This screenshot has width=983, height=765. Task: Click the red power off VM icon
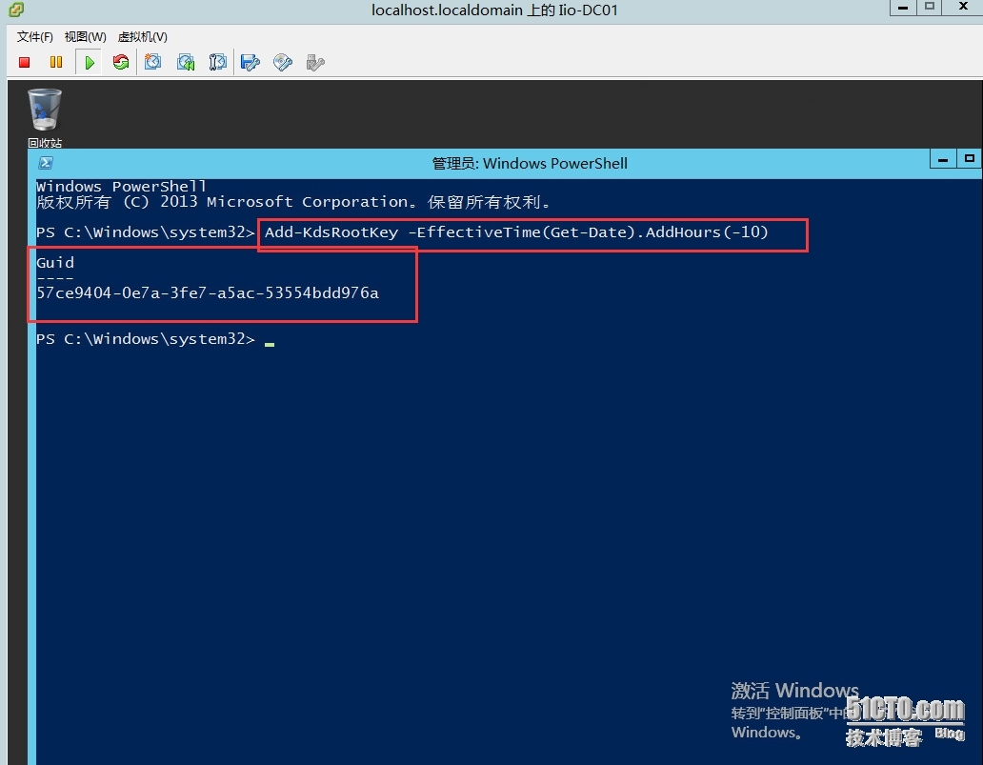[x=25, y=62]
